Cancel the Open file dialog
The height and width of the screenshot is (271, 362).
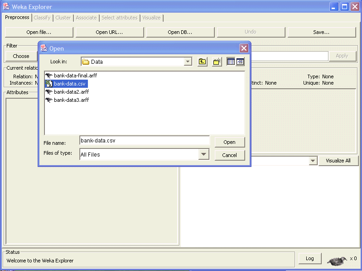point(229,155)
